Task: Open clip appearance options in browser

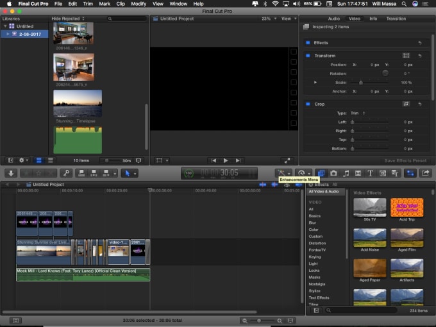Action: [138, 160]
